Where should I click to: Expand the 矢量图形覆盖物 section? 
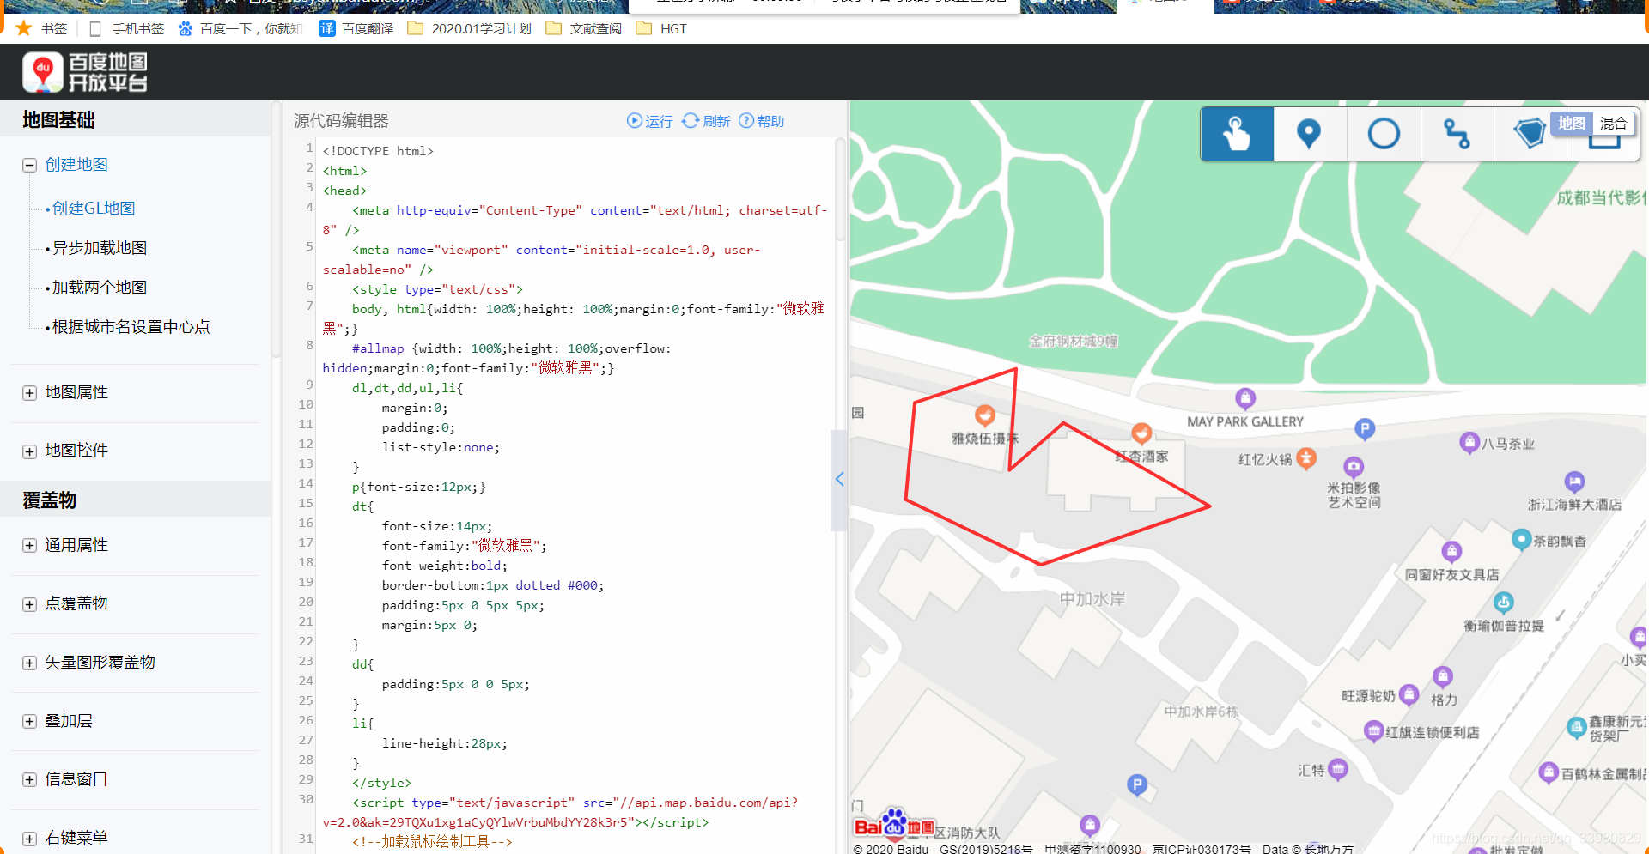click(29, 663)
